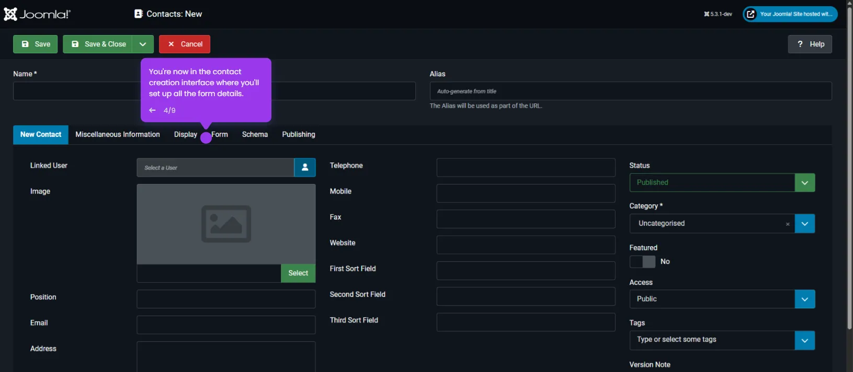Viewport: 853px width, 372px height.
Task: Focus the Name input field
Action: click(x=214, y=91)
